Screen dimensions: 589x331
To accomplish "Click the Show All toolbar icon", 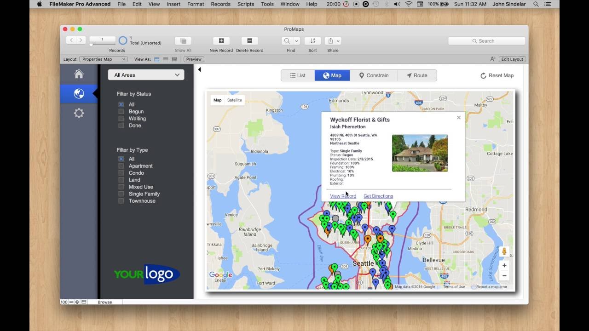I will coord(183,41).
